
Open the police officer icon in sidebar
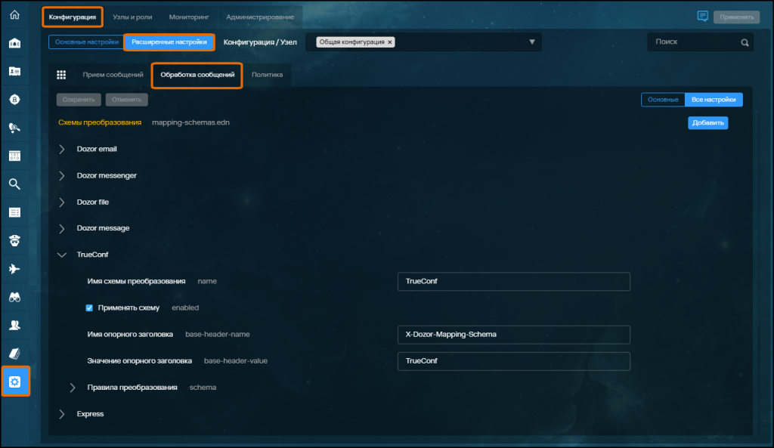tap(14, 241)
